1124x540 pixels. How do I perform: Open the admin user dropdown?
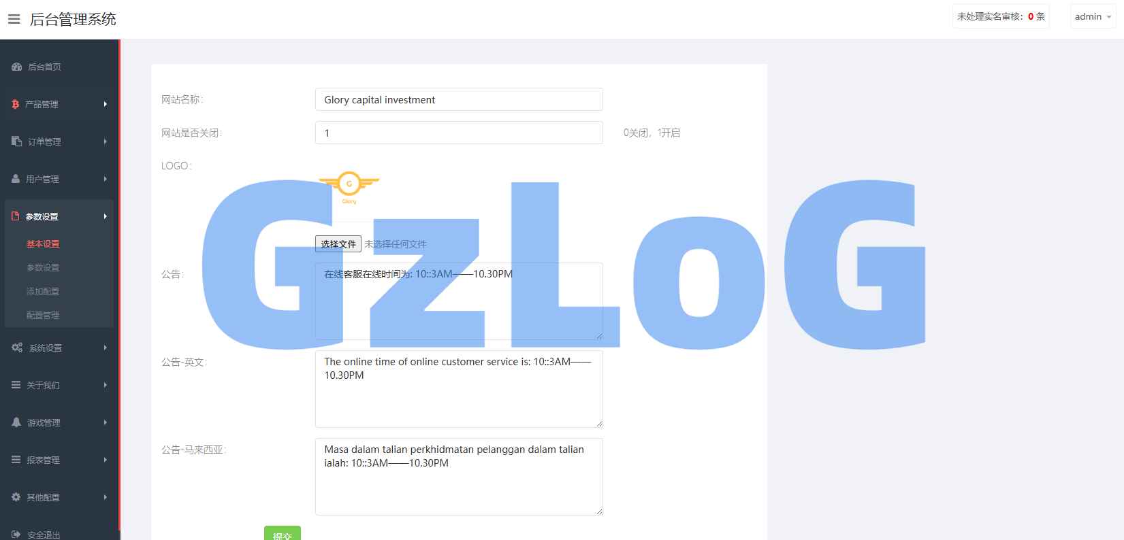[x=1093, y=16]
